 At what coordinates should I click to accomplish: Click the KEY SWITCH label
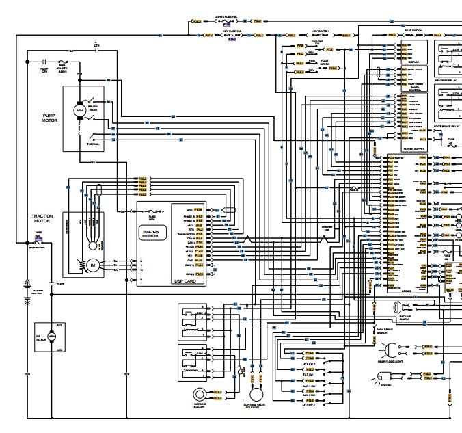321,31
